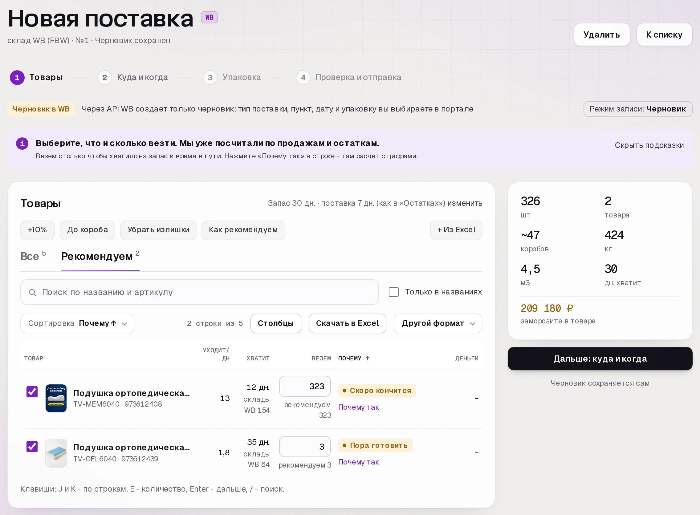Focus the search by name and article field

coord(200,292)
